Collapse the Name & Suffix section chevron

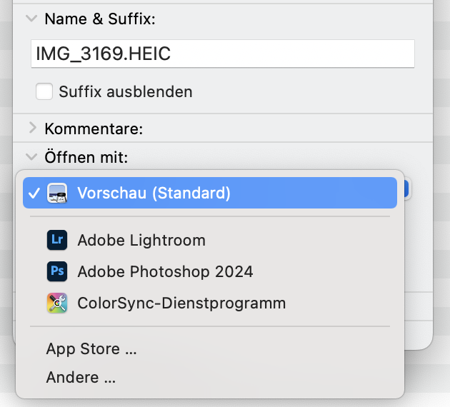pos(31,19)
